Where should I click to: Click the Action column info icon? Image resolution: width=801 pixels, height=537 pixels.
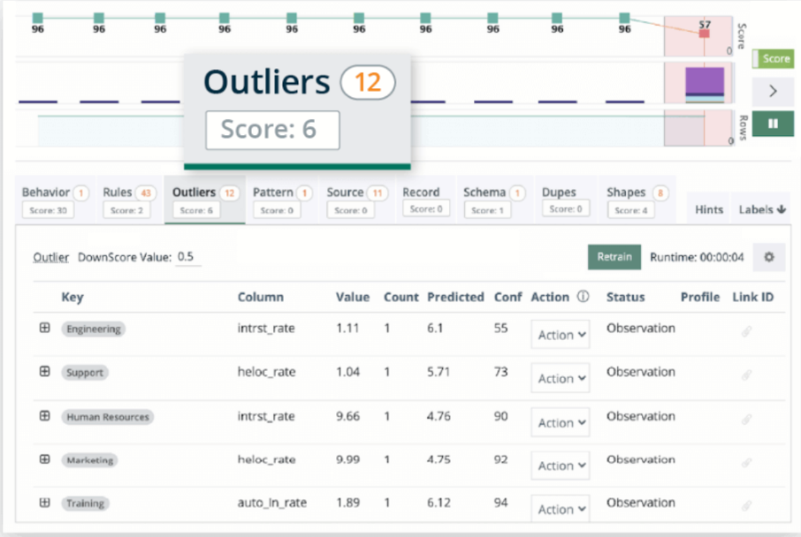583,298
